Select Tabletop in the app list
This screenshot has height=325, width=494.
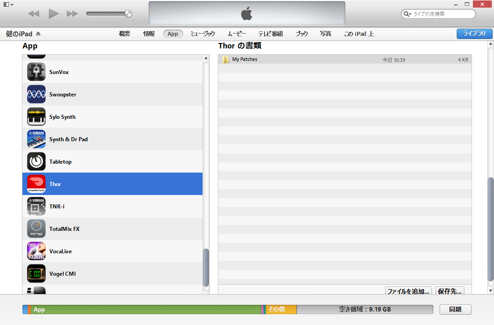click(x=112, y=161)
